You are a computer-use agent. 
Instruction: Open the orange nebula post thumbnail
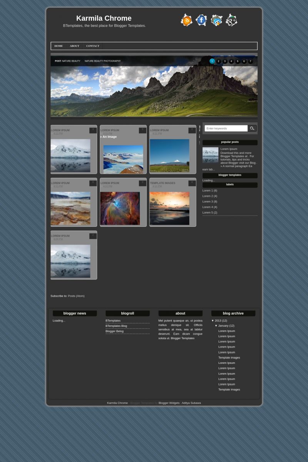pos(120,208)
